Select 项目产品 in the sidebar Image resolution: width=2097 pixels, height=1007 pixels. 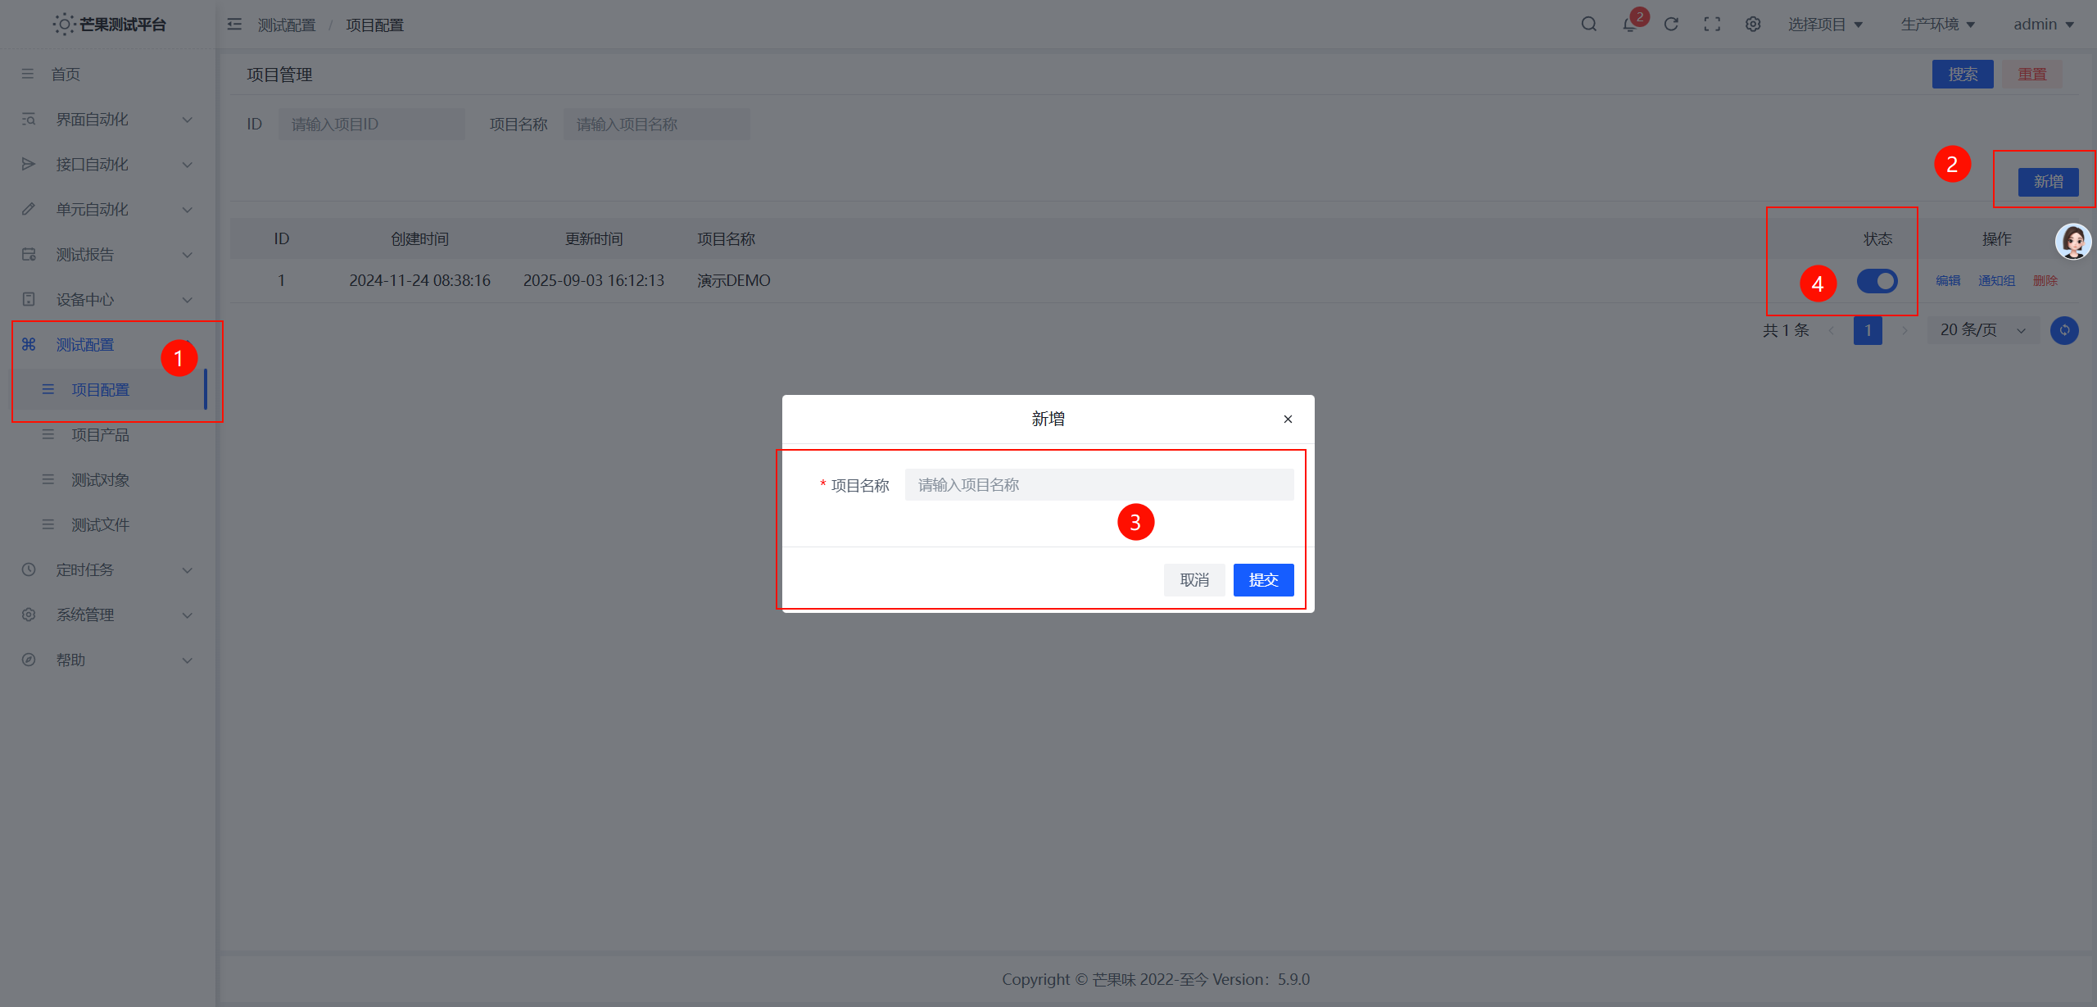click(100, 434)
